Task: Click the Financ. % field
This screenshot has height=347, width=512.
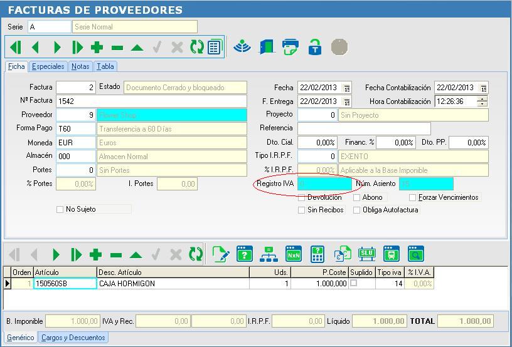Action: 396,143
